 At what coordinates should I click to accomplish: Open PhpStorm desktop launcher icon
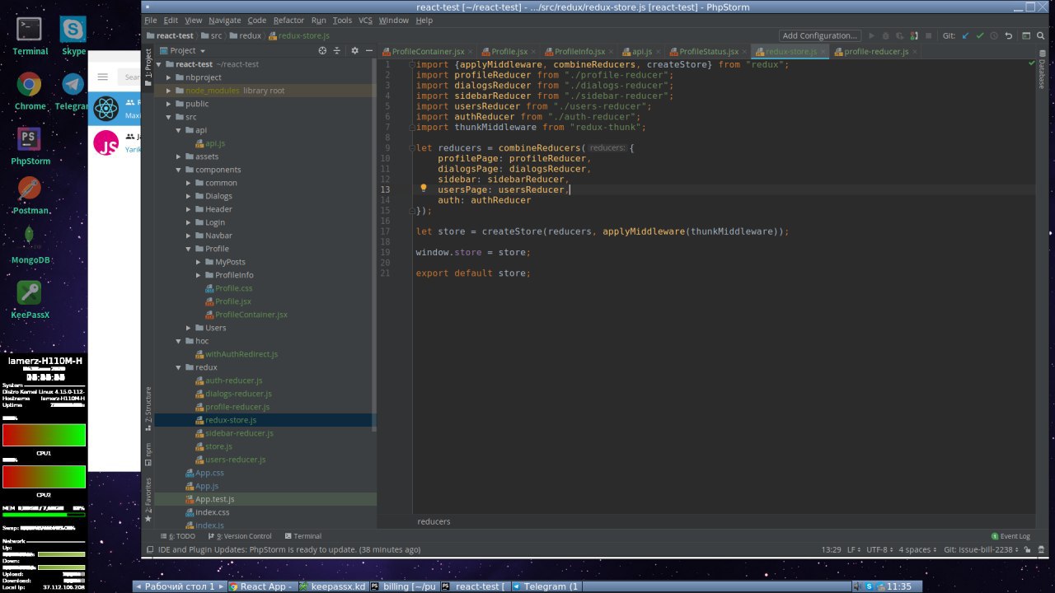click(30, 138)
